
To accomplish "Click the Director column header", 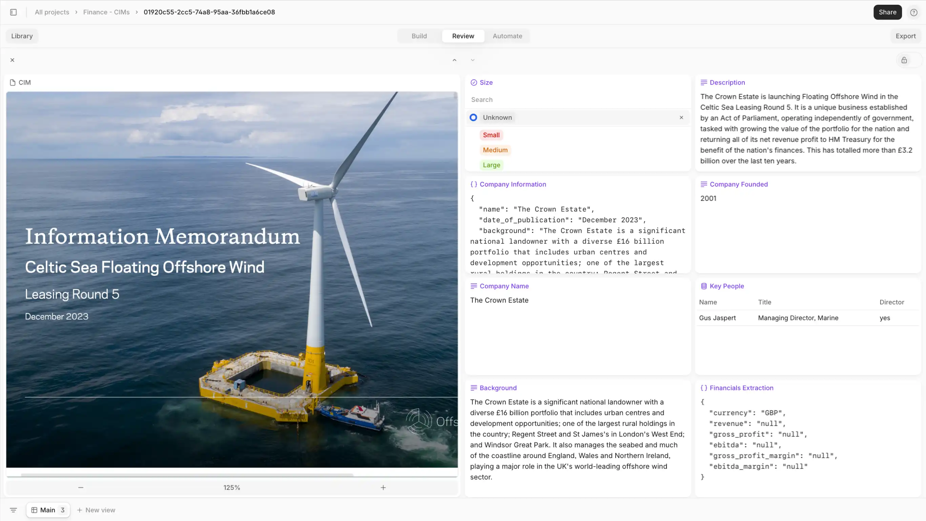I will coord(891,302).
